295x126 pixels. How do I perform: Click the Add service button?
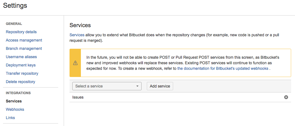pos(160,86)
